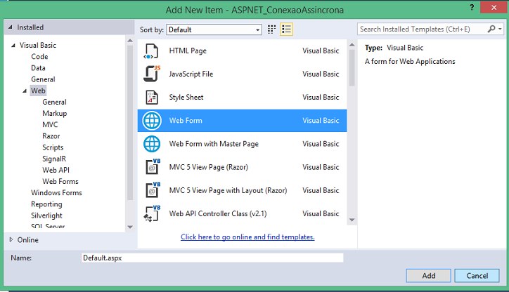This screenshot has width=509, height=292.
Task: Click the search magnifier icon
Action: pyautogui.click(x=491, y=29)
